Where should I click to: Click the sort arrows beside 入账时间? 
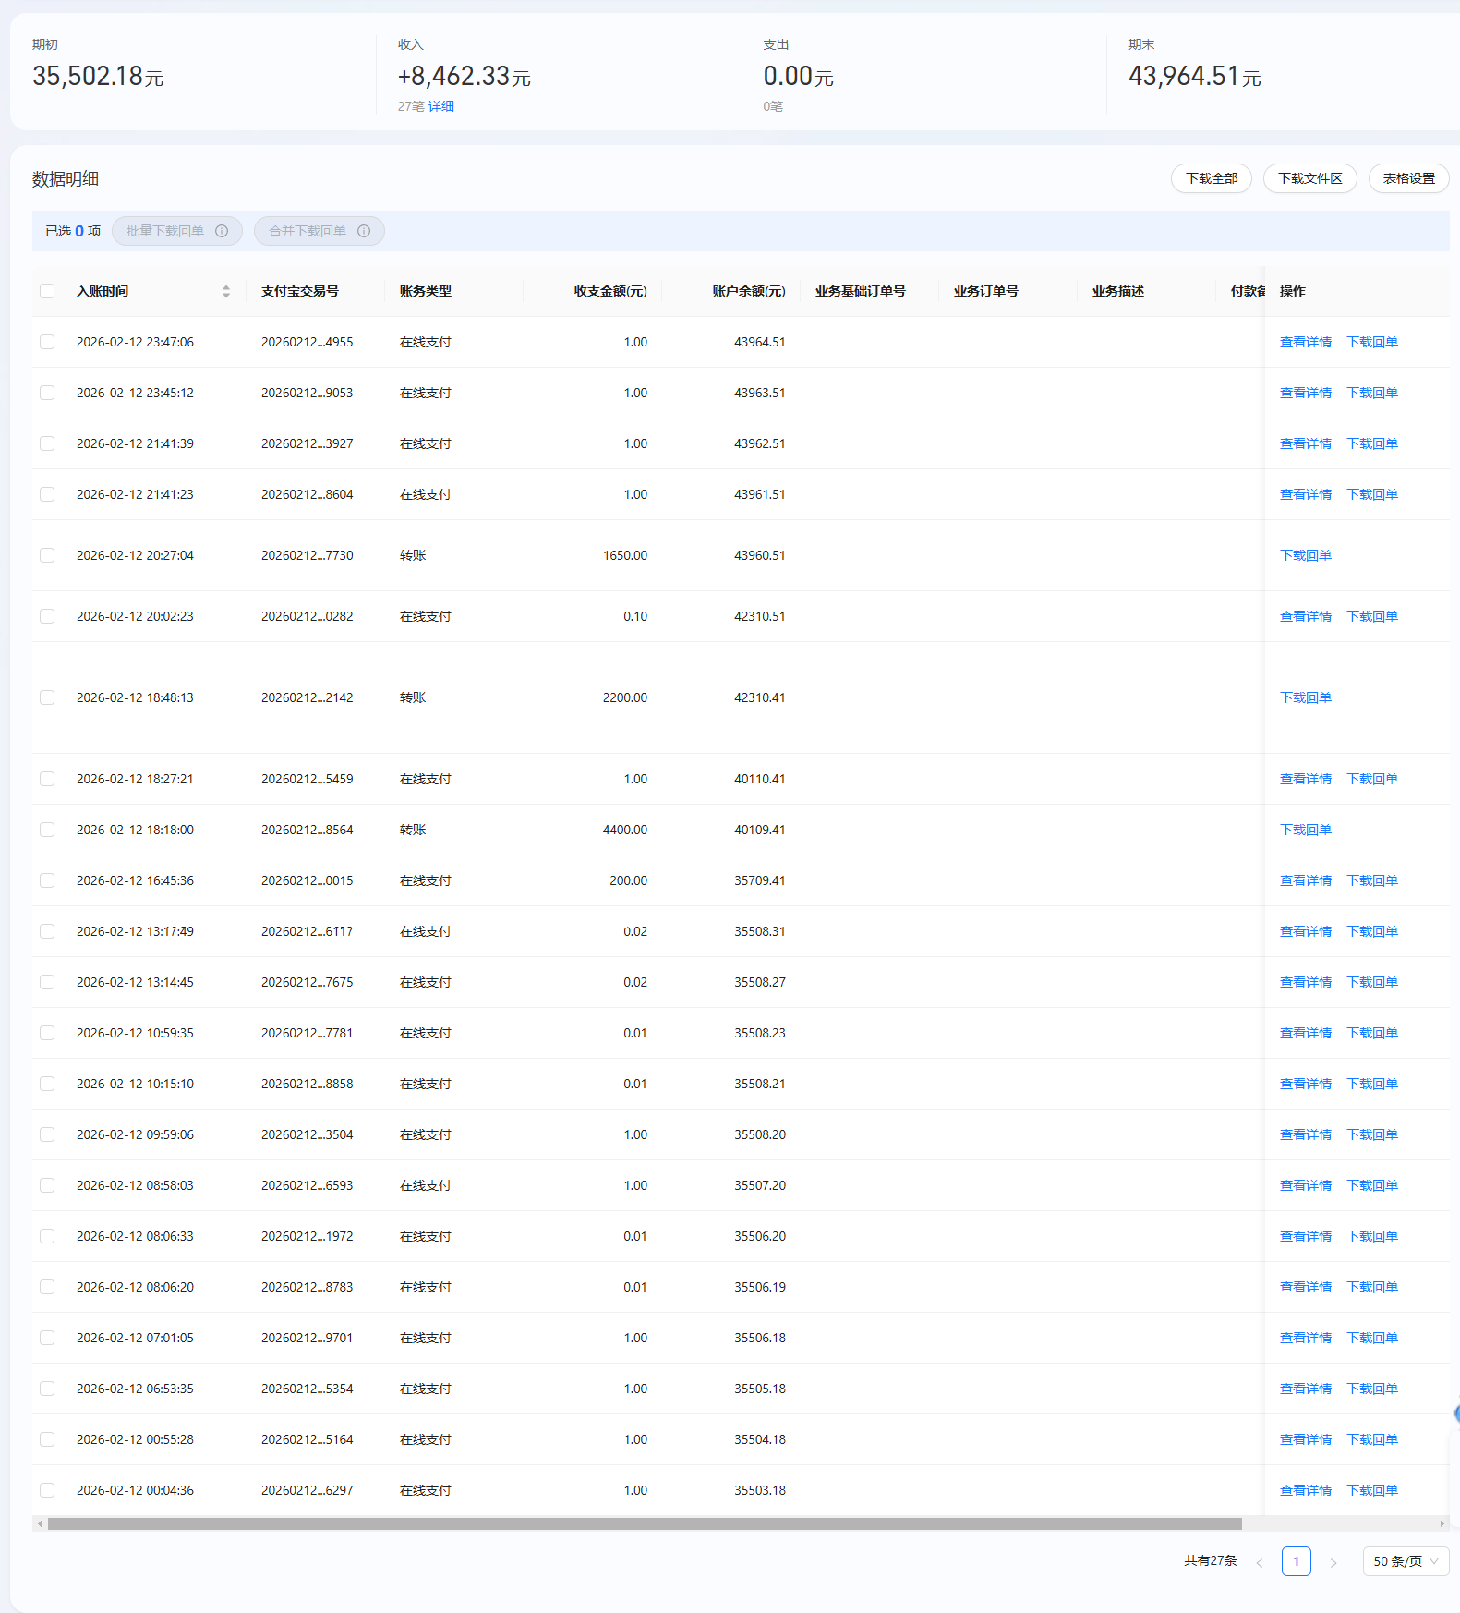pos(226,292)
